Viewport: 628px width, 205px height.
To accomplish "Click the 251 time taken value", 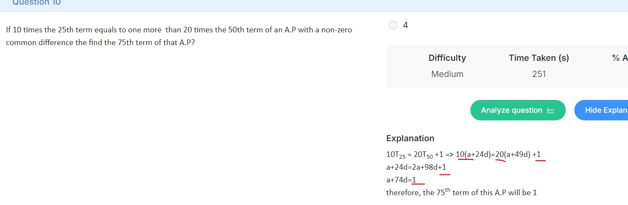I will coord(539,74).
